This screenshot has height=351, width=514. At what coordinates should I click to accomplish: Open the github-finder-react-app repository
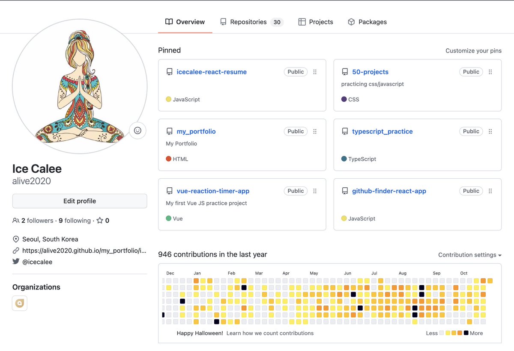click(x=389, y=191)
